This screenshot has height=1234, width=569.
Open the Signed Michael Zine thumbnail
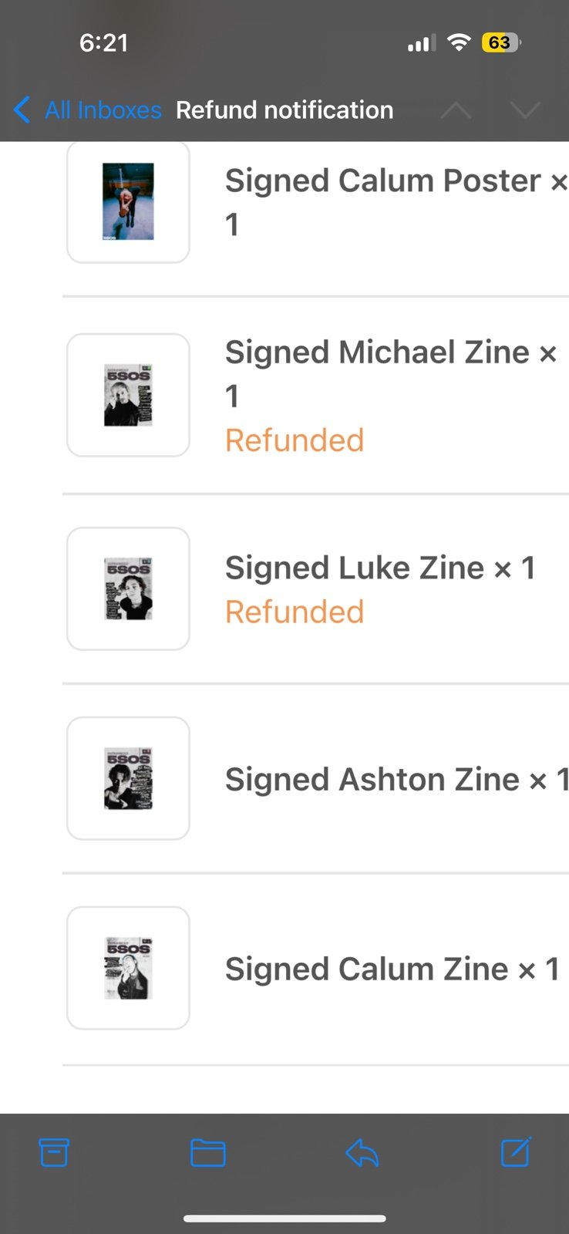128,395
